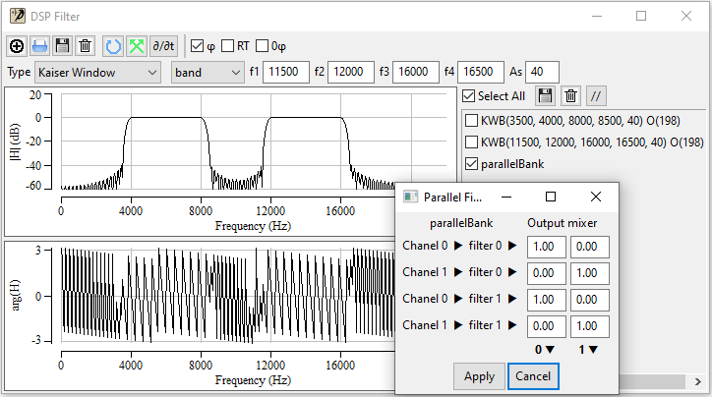Image resolution: width=712 pixels, height=397 pixels.
Task: Click the add filter plus icon
Action: coord(18,46)
